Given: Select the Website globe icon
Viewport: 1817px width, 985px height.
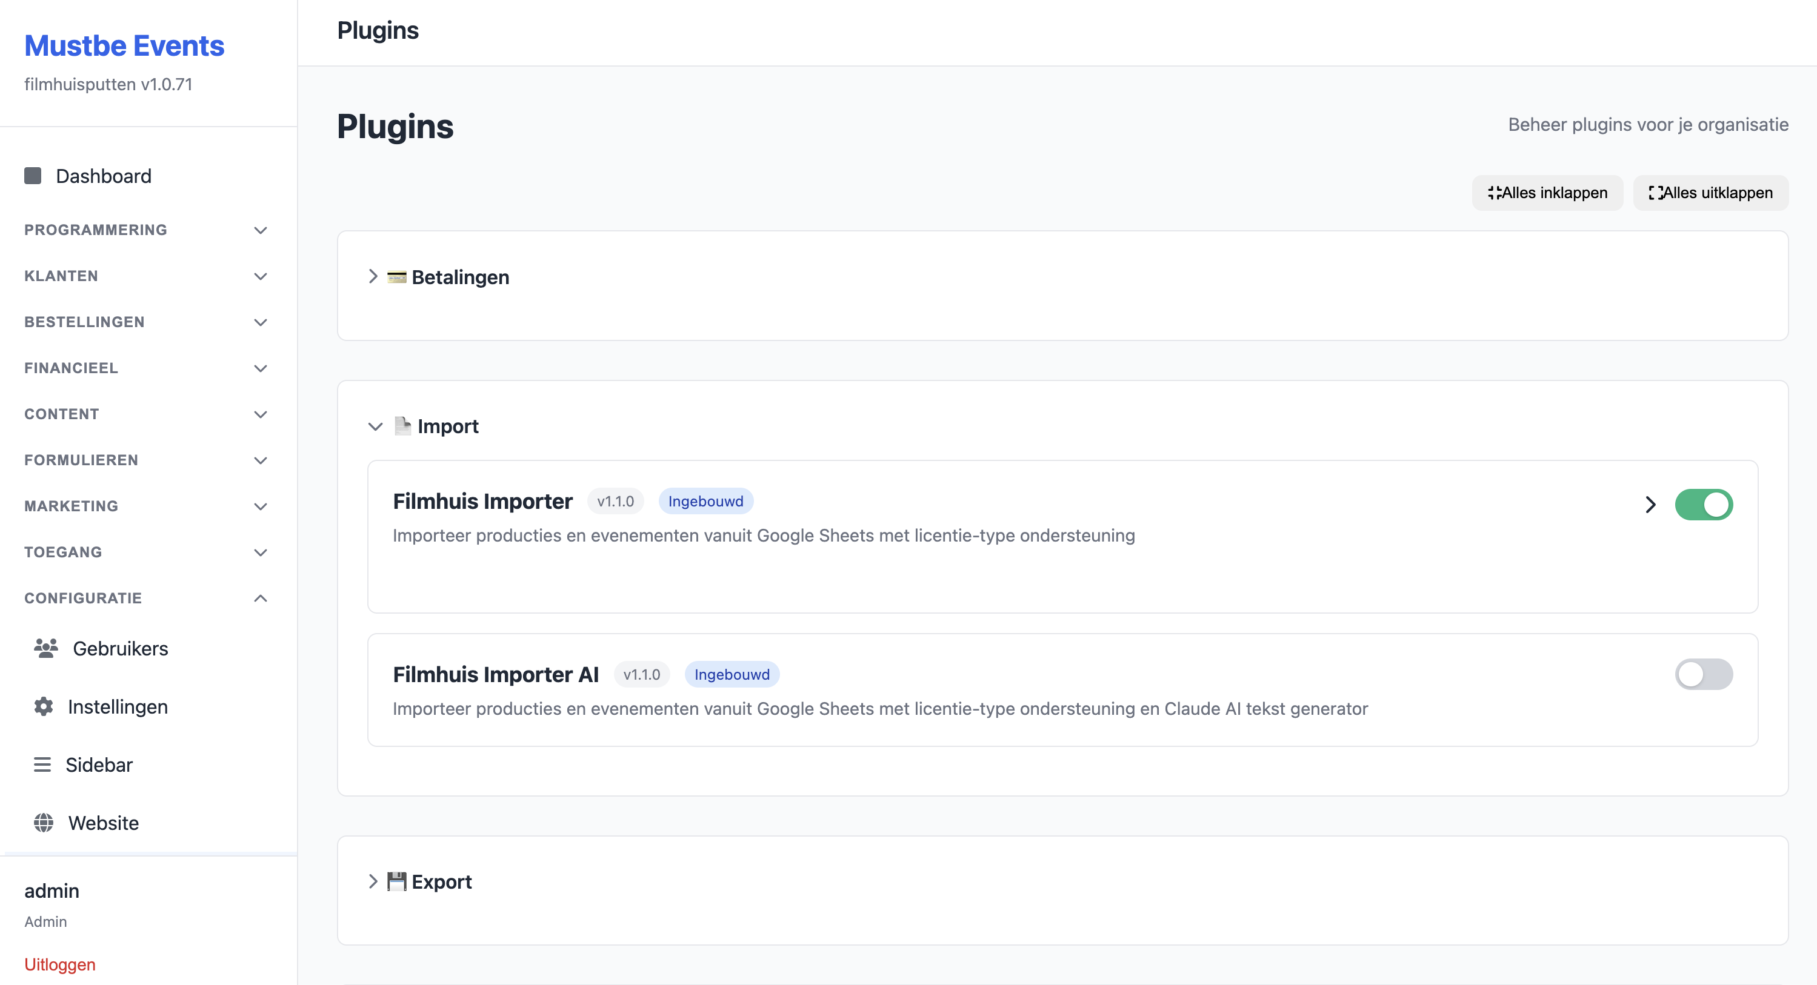Looking at the screenshot, I should [x=42, y=822].
